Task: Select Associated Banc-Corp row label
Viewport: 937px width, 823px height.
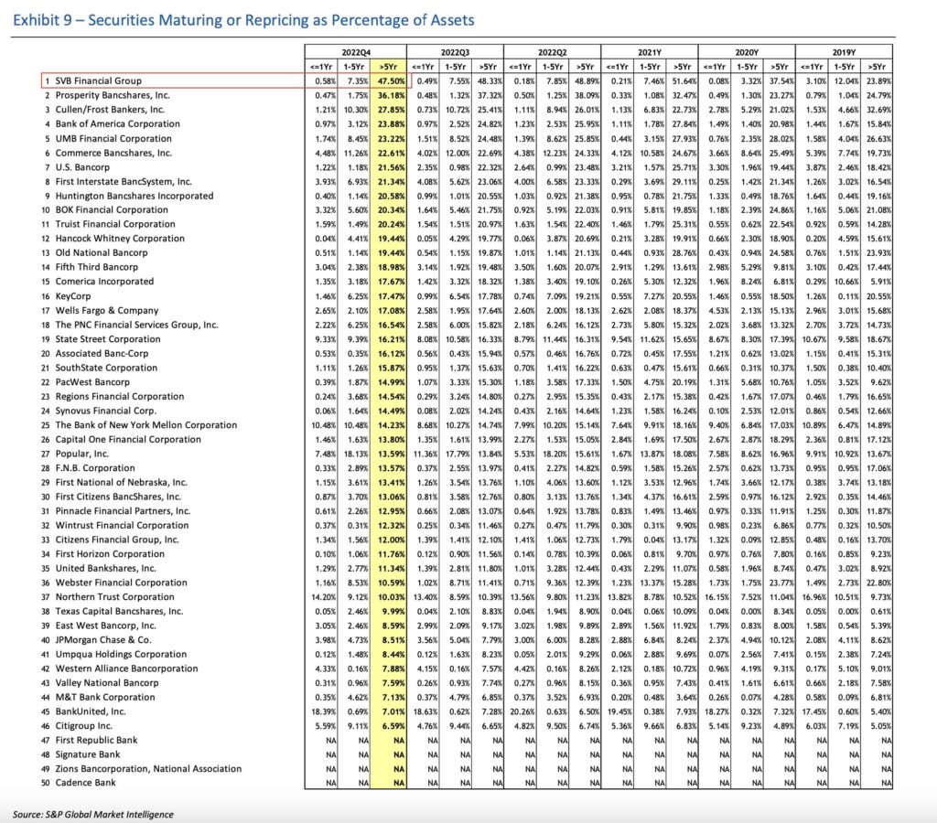Action: tap(102, 353)
